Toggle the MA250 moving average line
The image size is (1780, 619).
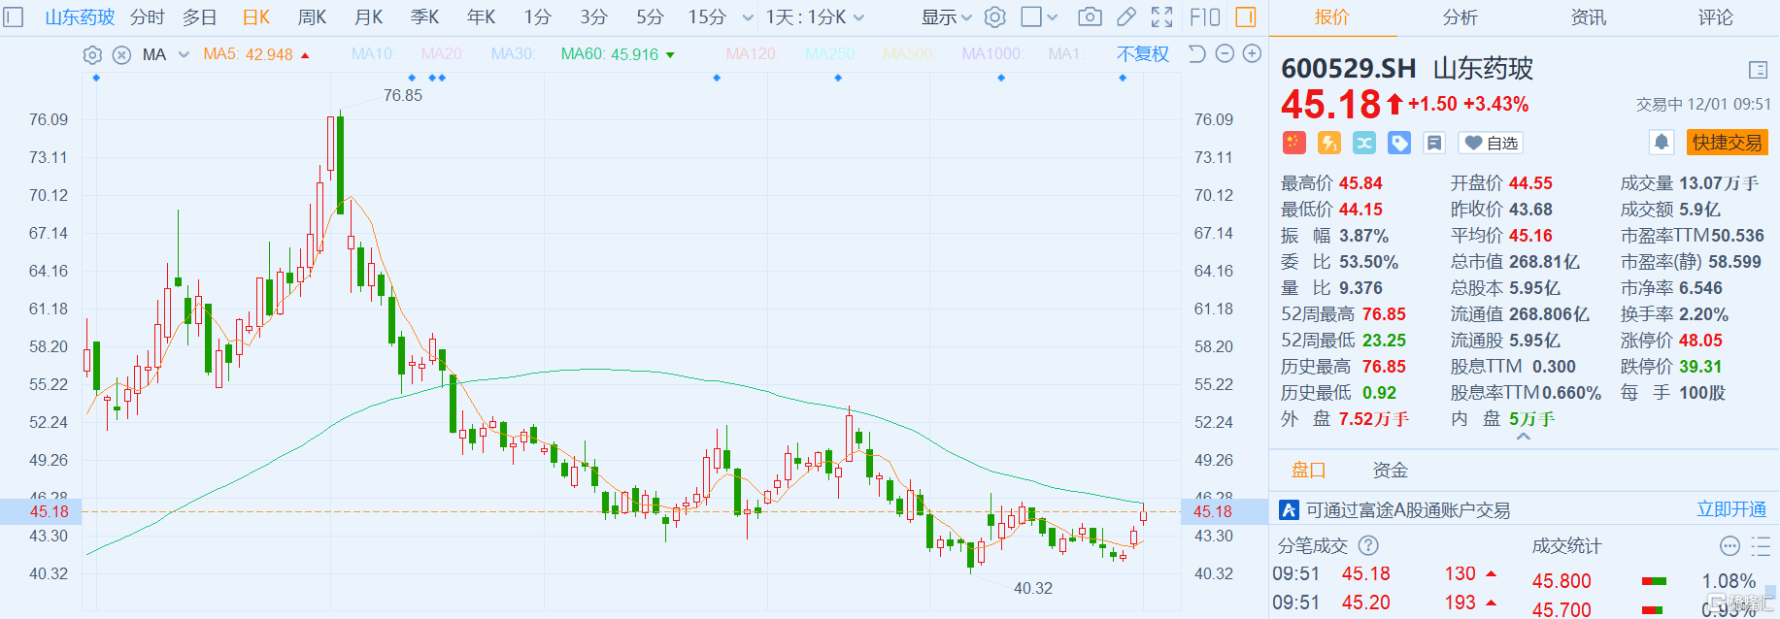pyautogui.click(x=830, y=54)
